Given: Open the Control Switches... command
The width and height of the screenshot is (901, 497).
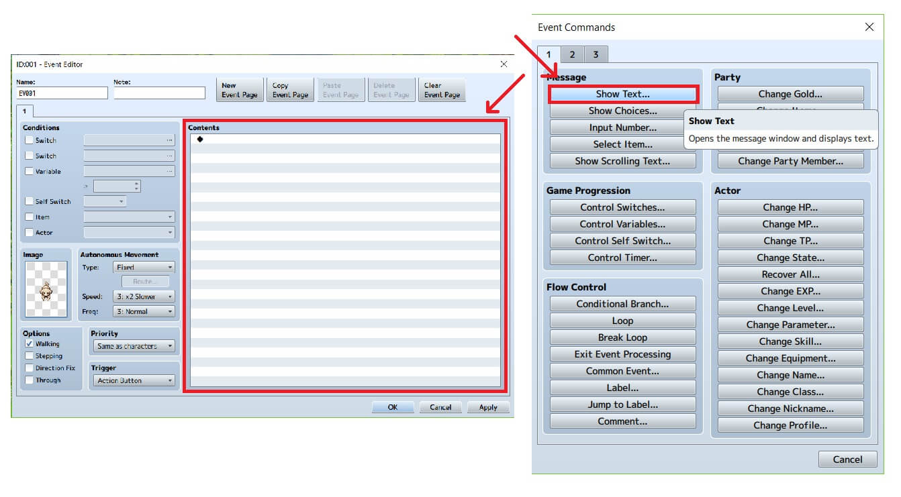Looking at the screenshot, I should click(623, 207).
